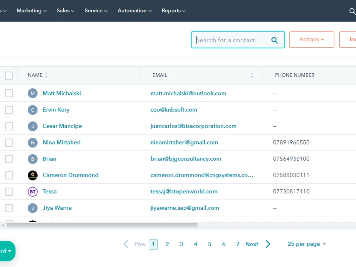Click the Prev pagination link
This screenshot has height=267, width=356.
140,244
